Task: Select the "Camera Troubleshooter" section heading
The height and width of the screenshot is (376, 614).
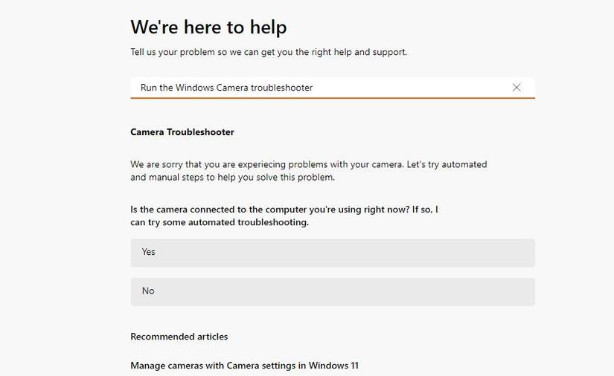Action: pos(182,132)
